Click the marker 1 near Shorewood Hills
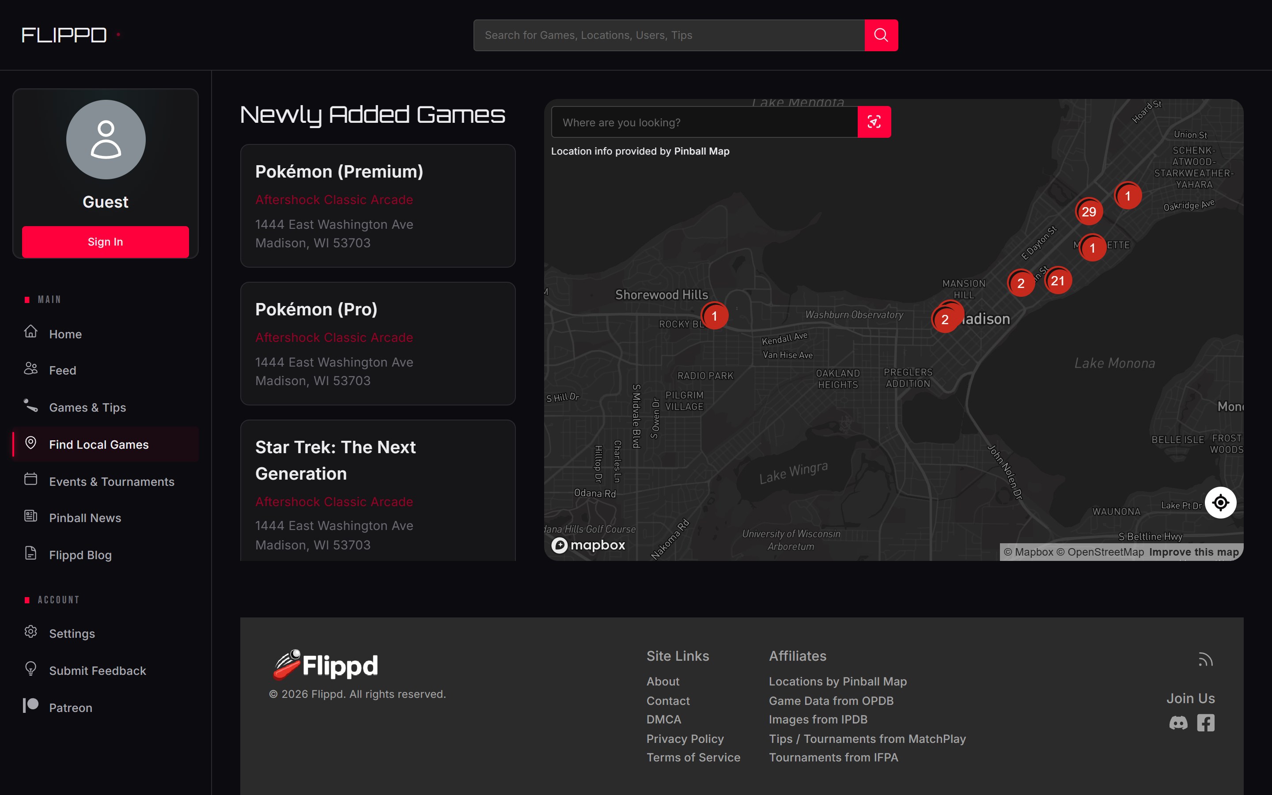 coord(714,316)
